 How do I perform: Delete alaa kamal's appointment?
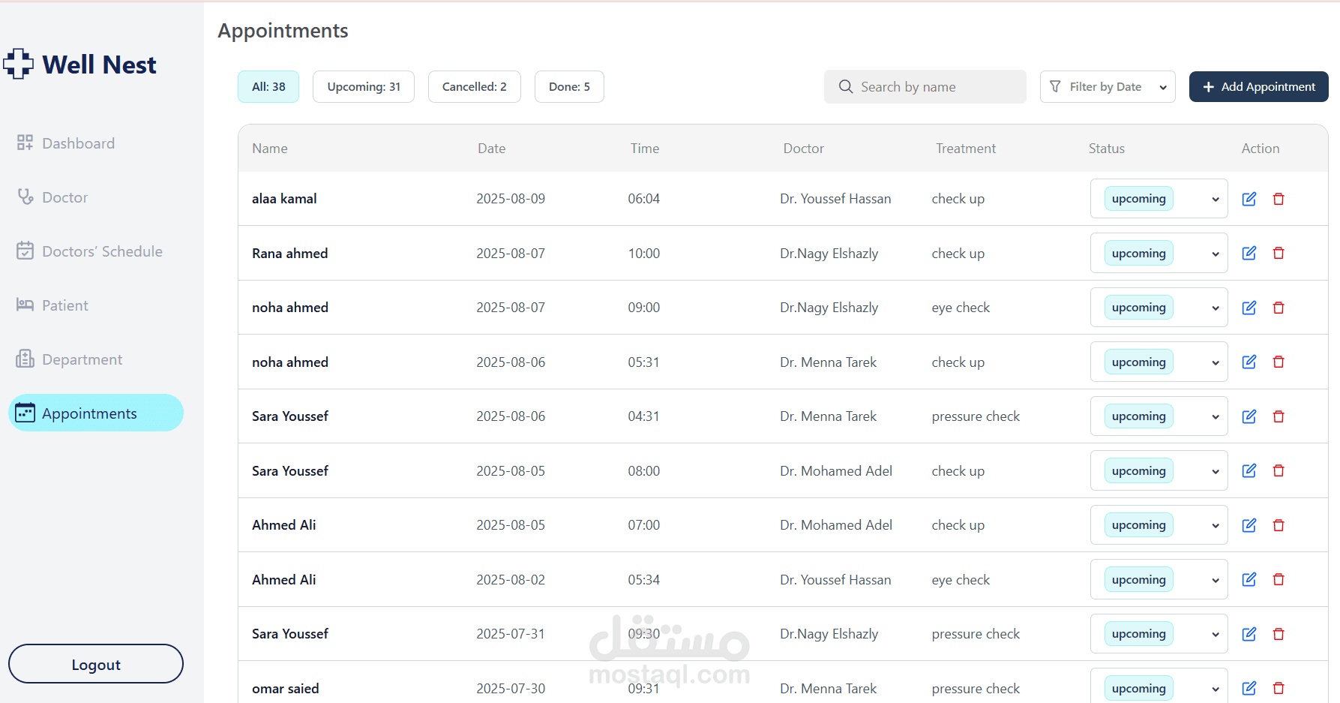[x=1279, y=199]
